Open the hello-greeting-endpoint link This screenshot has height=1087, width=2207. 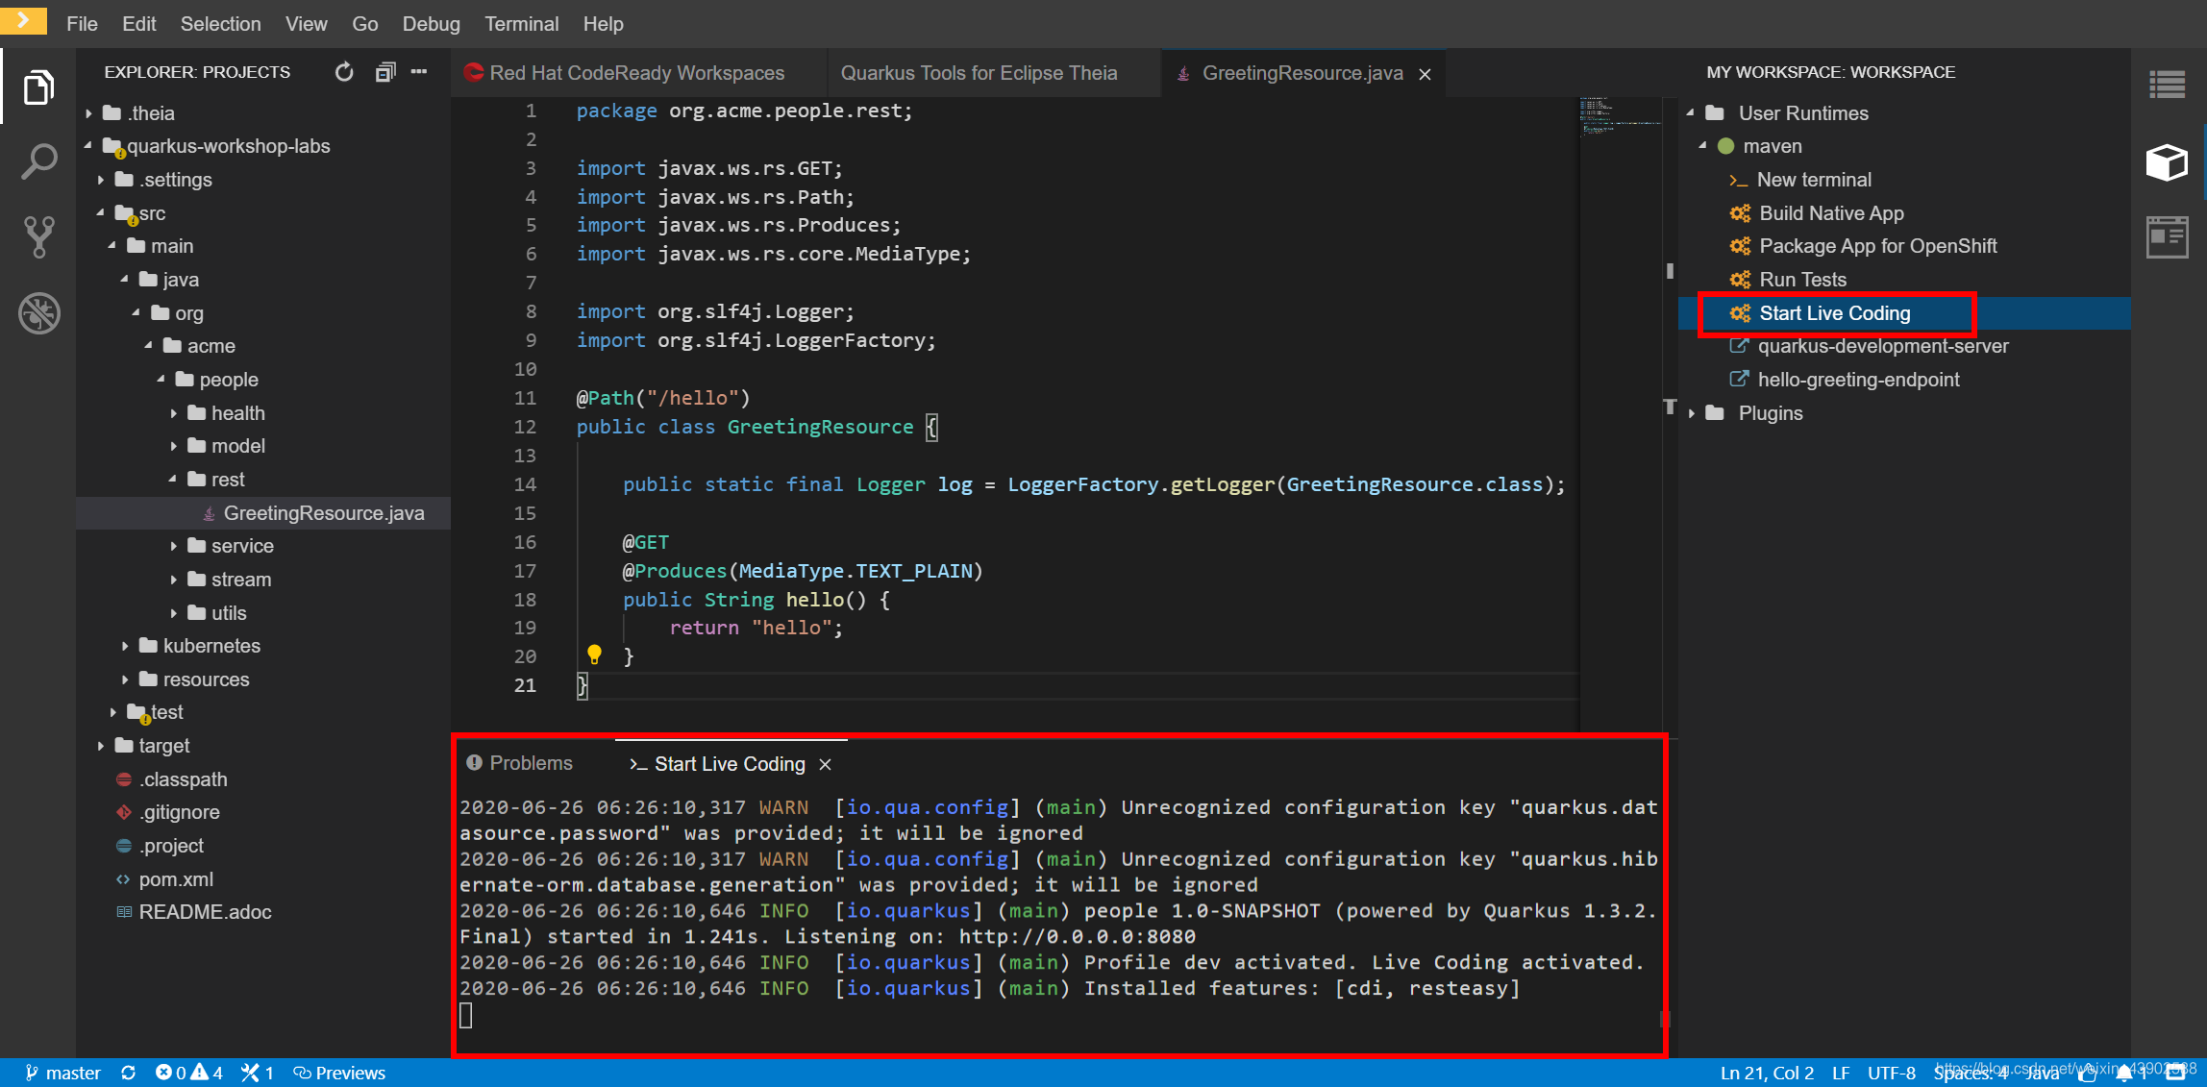(1858, 380)
